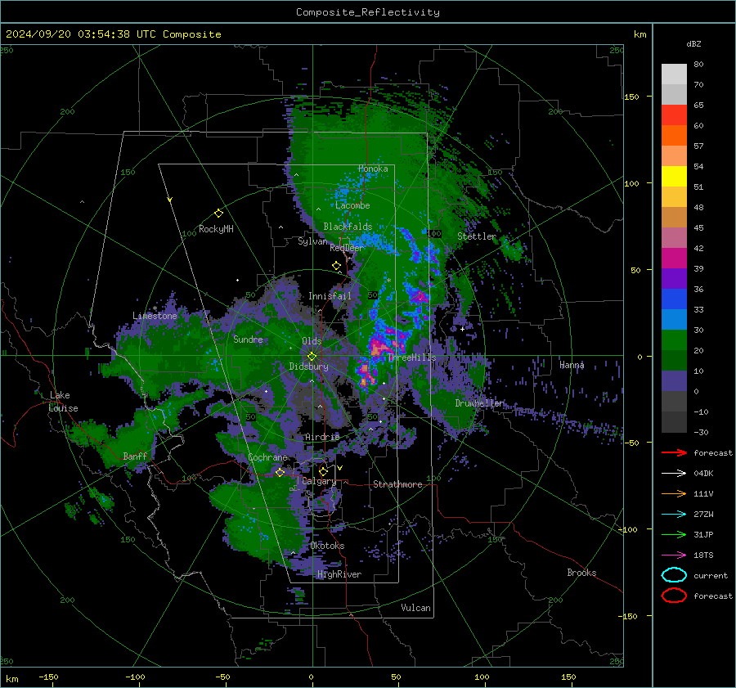
Task: Click the Okotoks town label
Action: pos(327,546)
